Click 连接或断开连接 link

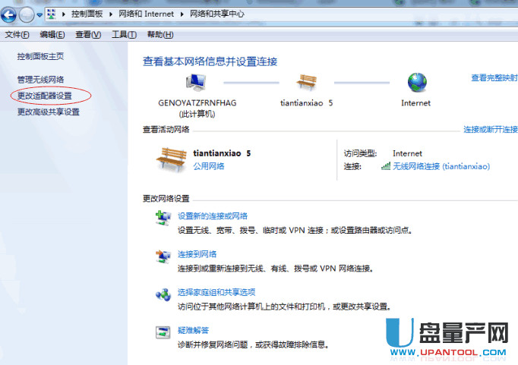[490, 129]
